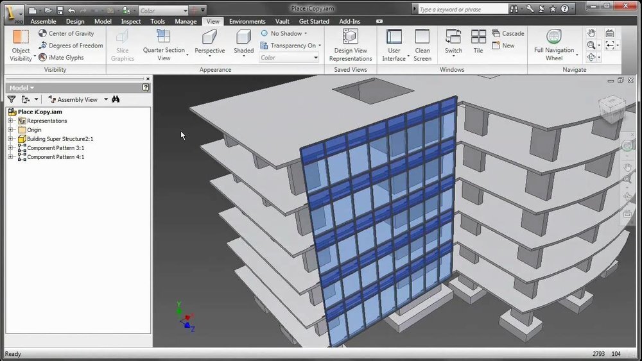Screen dimensions: 642x361
Task: Click the Switch windows icon
Action: point(453,37)
